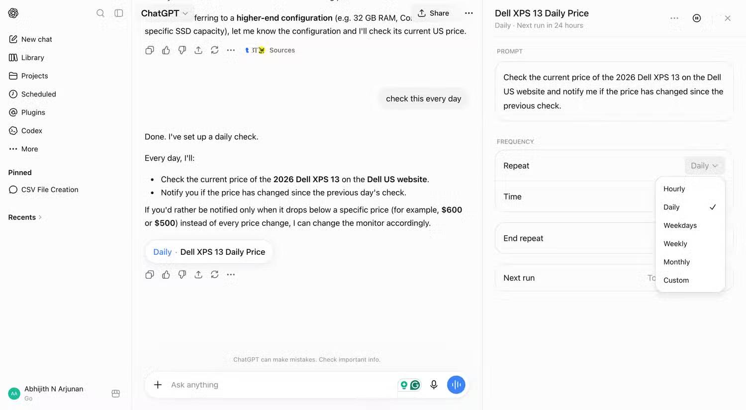Pause the Dell XPS 13 Daily Price task
This screenshot has height=410, width=746.
697,18
